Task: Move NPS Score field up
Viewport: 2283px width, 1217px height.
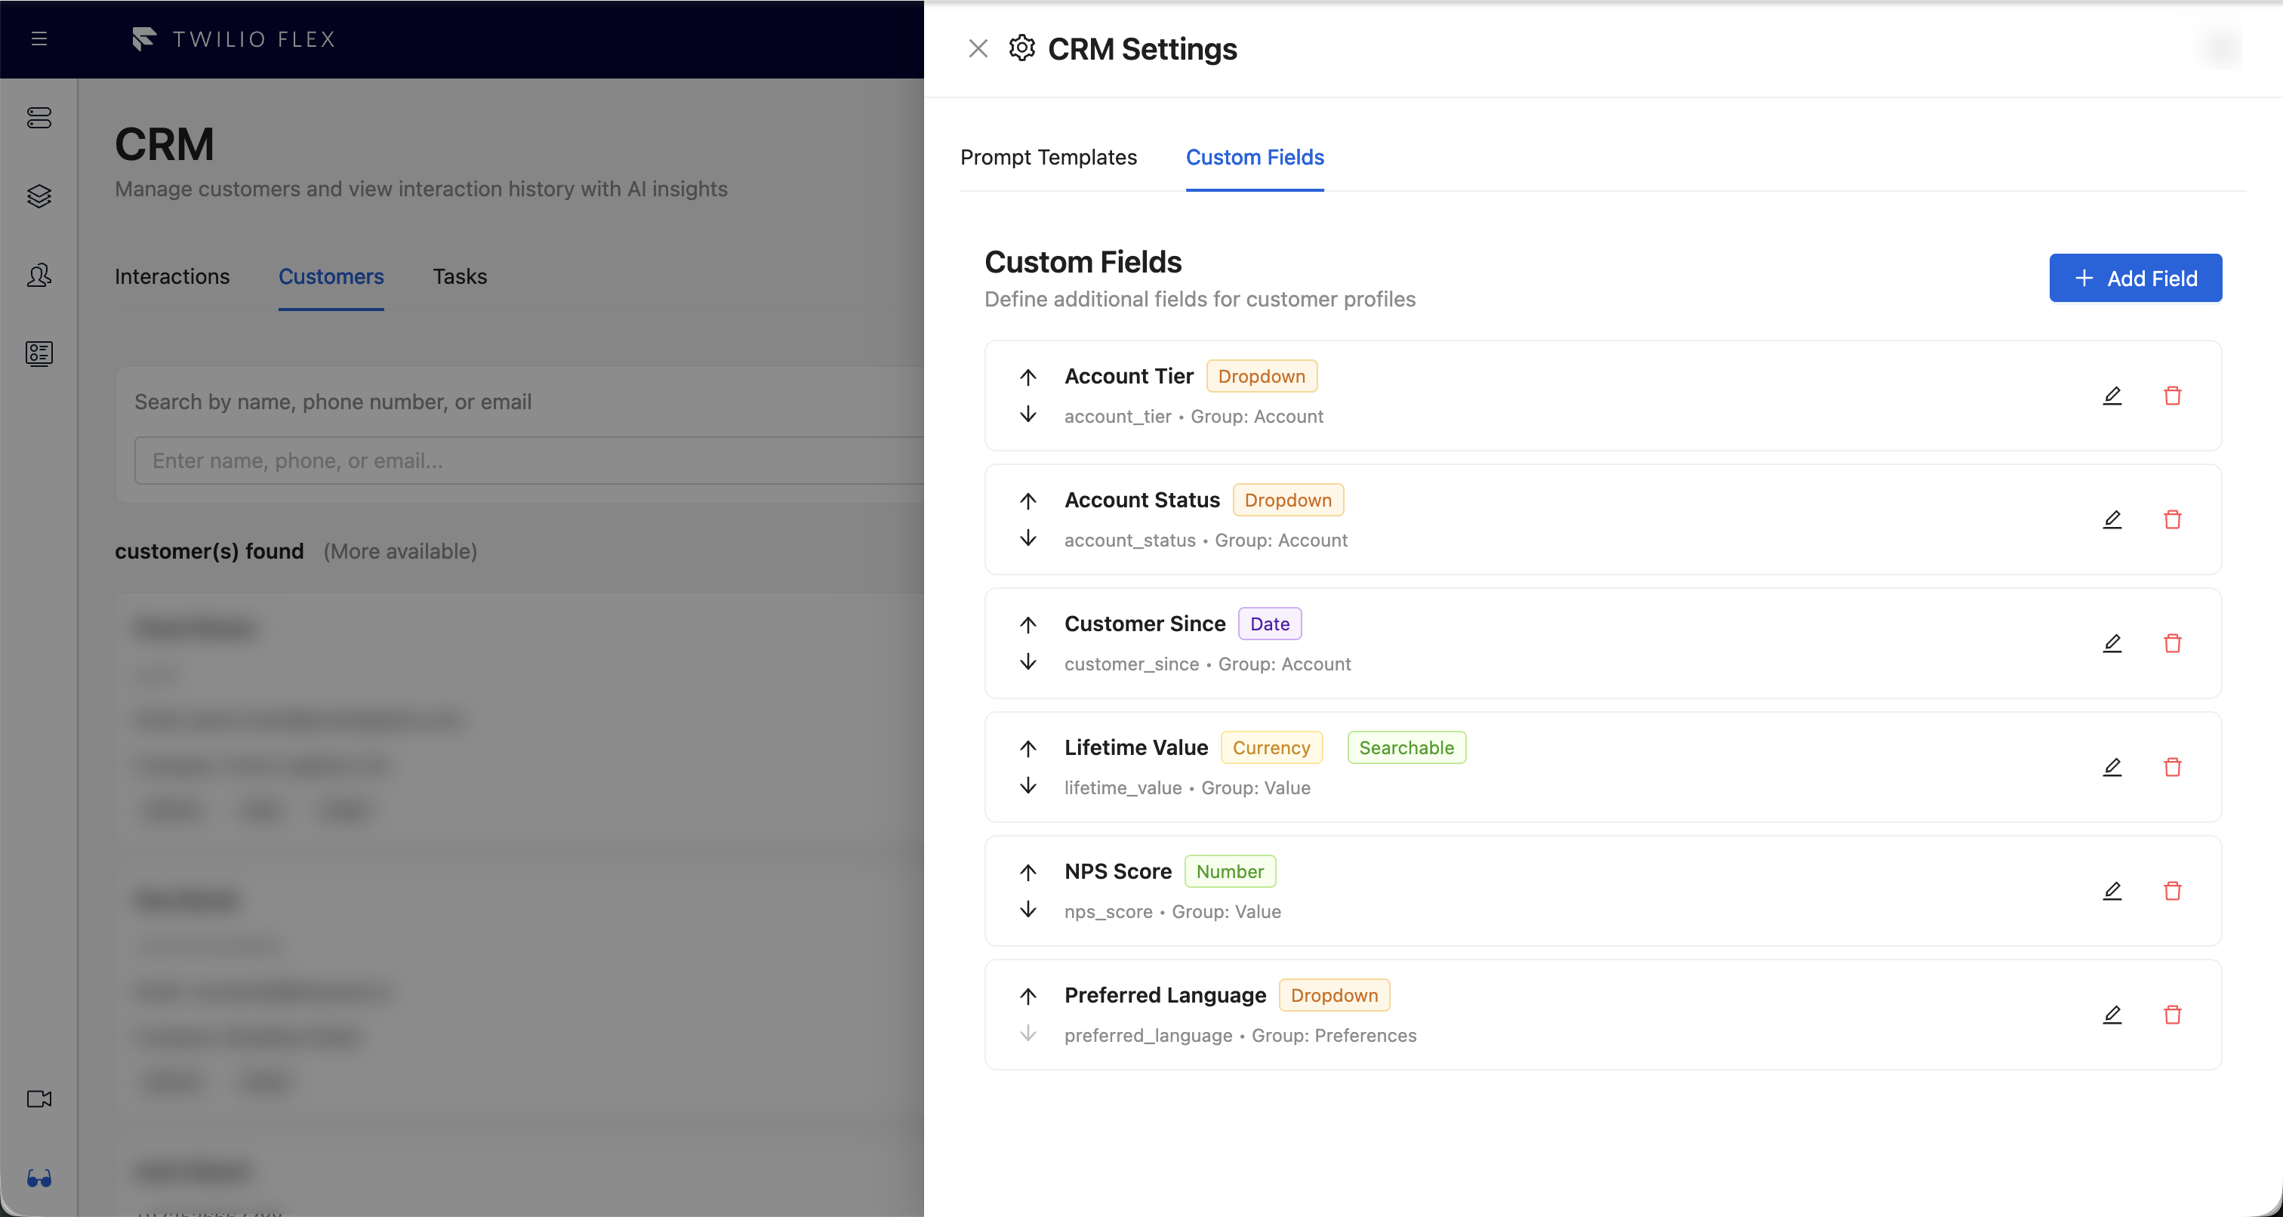Action: point(1028,872)
